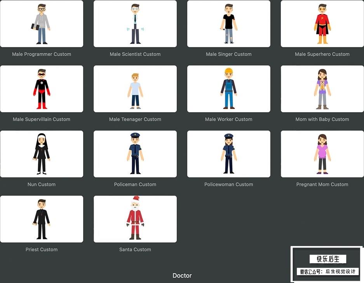Click the 'Doctor' category heading
Screen dimensions: 364x283
pyautogui.click(x=182, y=276)
